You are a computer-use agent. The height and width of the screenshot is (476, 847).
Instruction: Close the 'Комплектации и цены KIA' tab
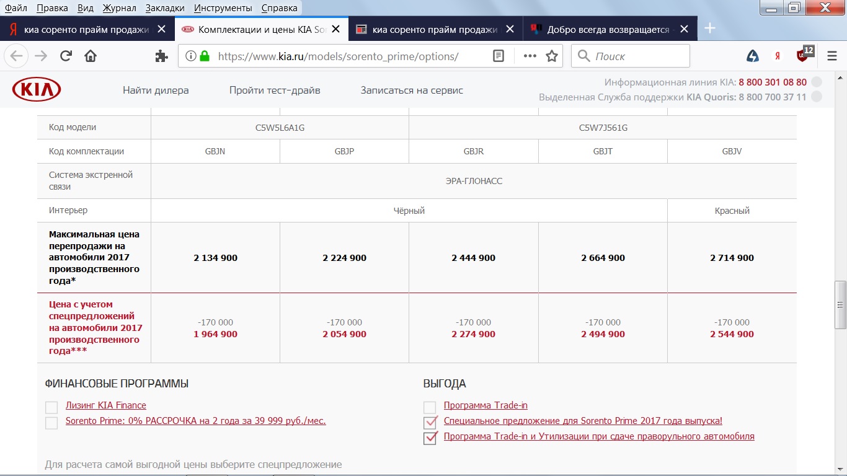(x=335, y=29)
